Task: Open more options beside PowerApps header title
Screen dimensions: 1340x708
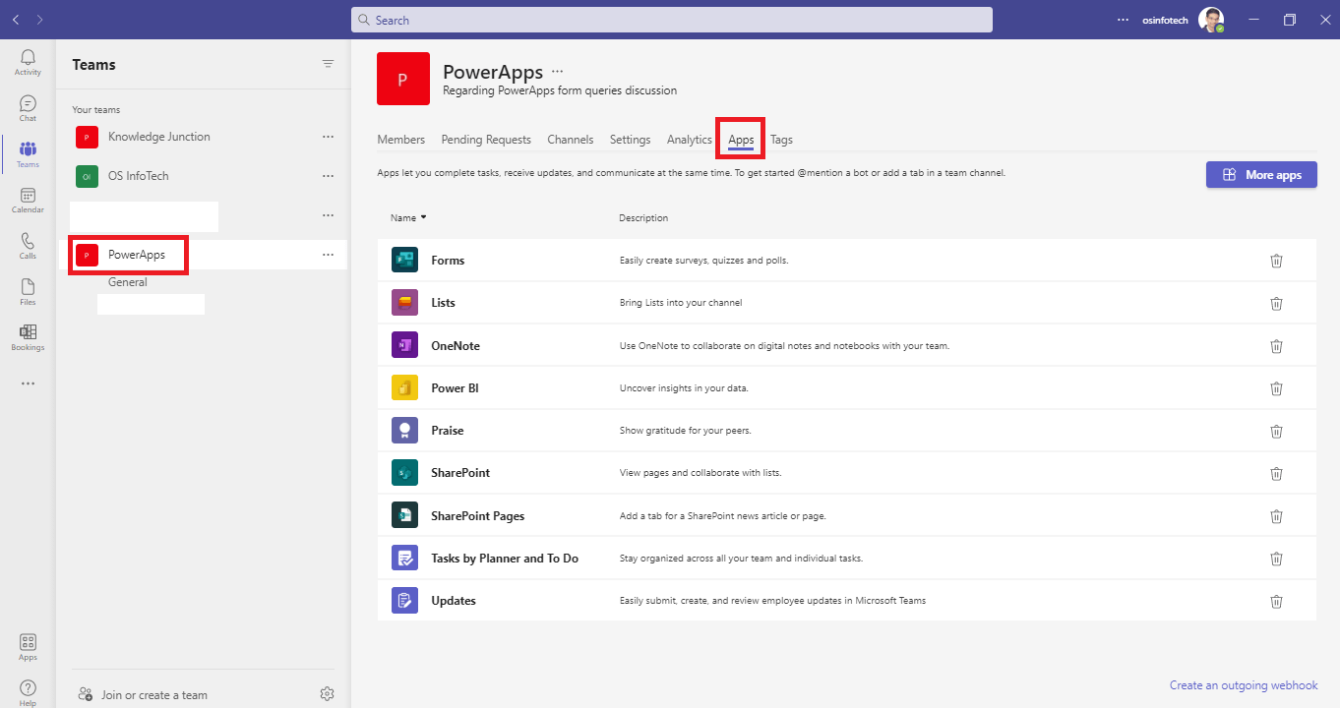Action: (x=558, y=72)
